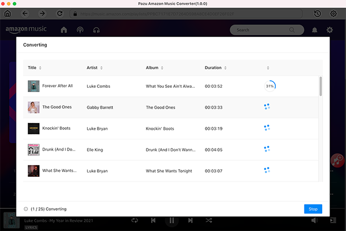
Task: Open Library headphones icon
Action: (x=96, y=30)
